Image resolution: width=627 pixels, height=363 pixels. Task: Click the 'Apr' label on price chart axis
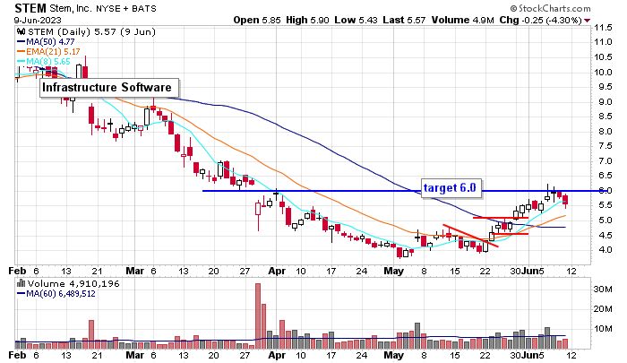(x=277, y=271)
